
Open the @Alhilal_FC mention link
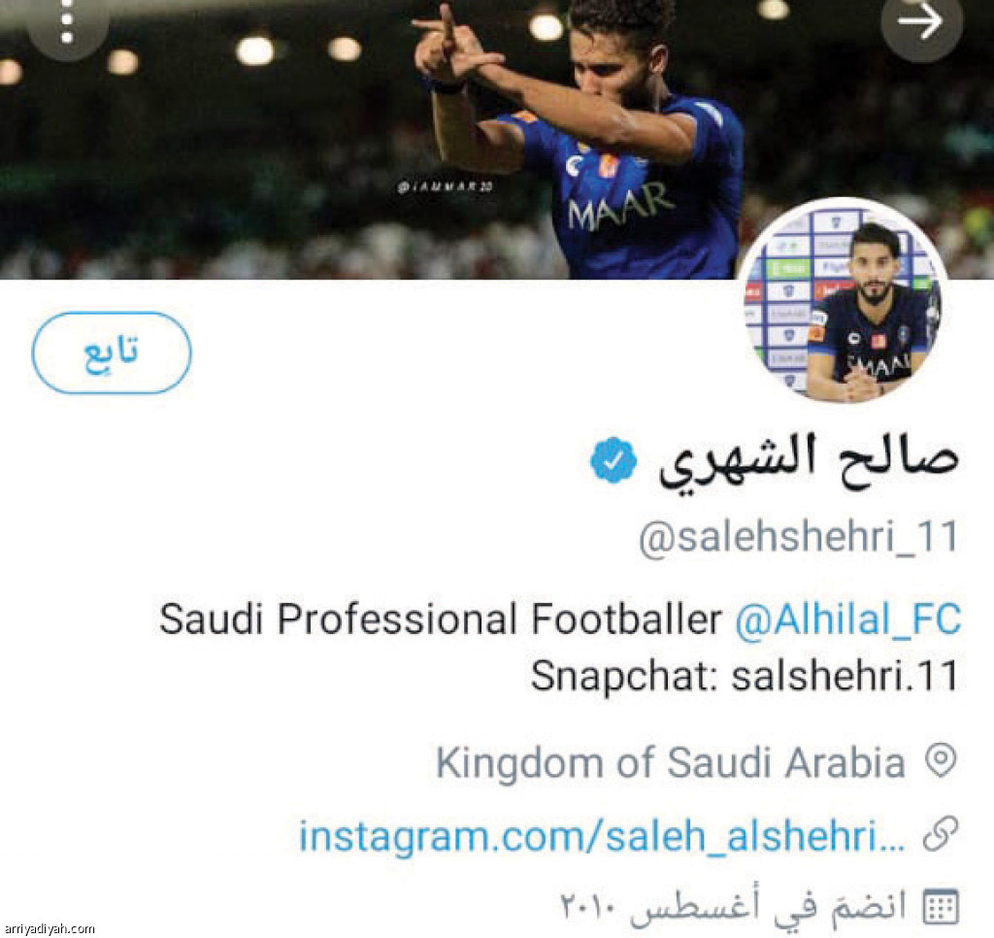847,619
